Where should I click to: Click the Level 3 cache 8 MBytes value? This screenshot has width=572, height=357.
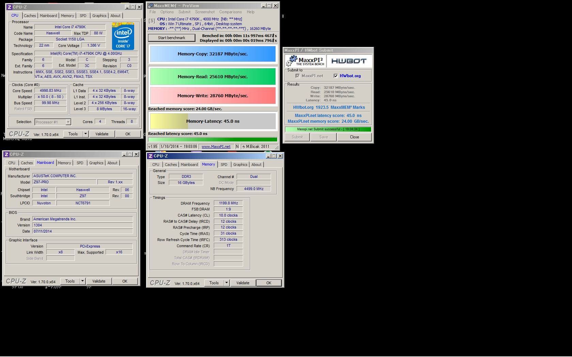click(x=104, y=109)
